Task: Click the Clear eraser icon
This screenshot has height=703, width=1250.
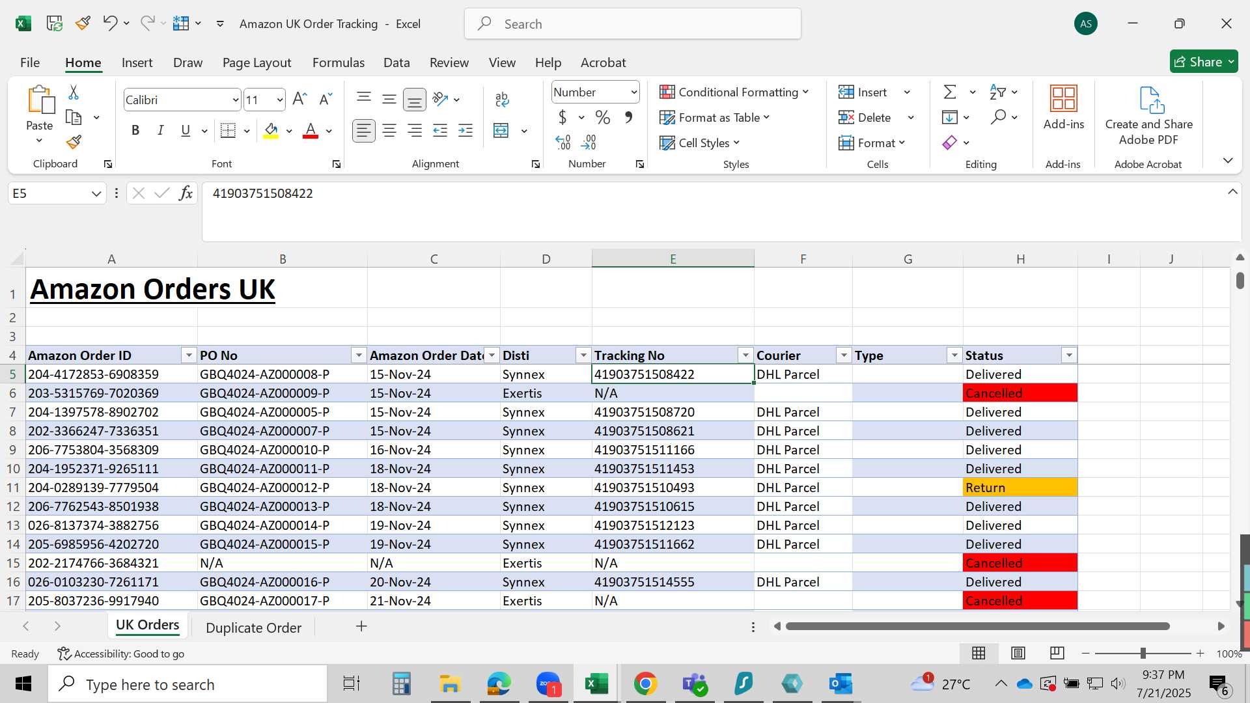Action: pos(950,143)
